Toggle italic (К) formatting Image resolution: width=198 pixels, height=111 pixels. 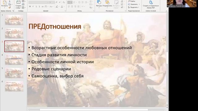click(33, 6)
